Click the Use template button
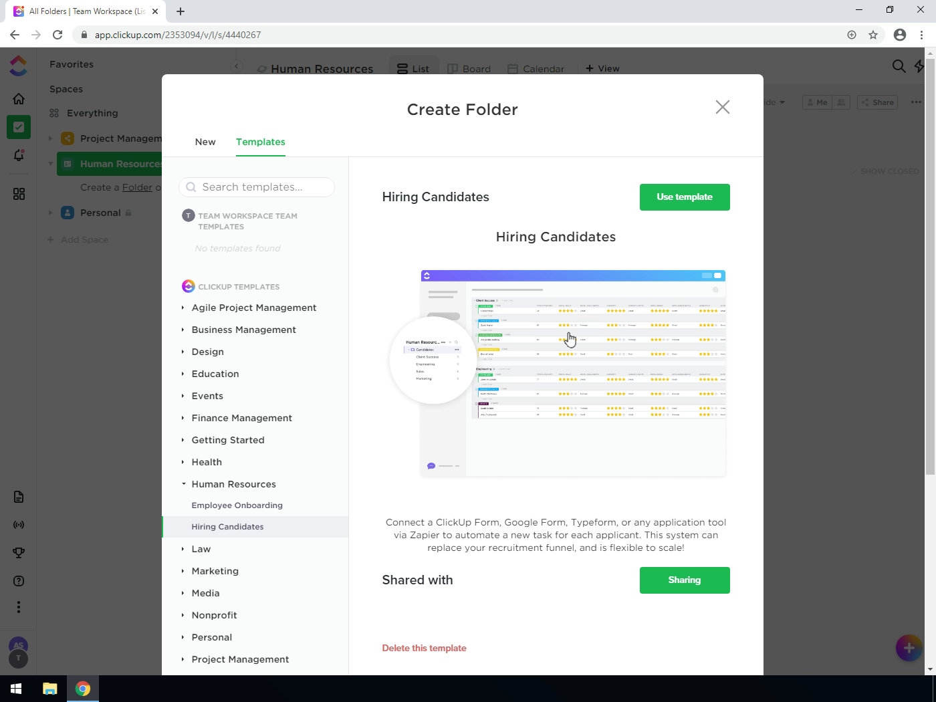 pyautogui.click(x=685, y=197)
